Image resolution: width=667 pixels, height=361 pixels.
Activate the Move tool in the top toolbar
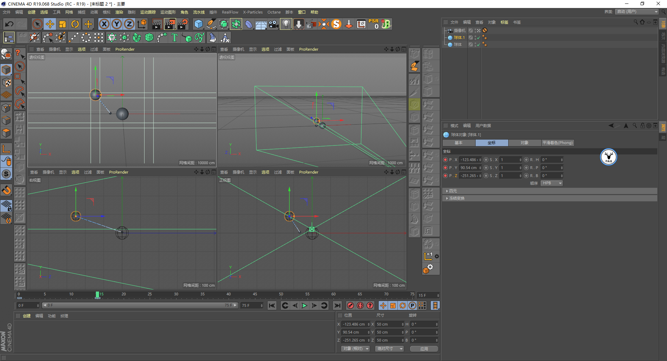coord(50,24)
